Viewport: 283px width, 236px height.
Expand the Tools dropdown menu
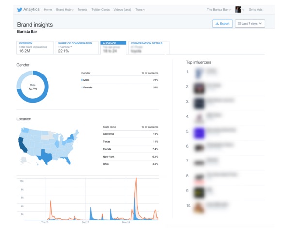pos(140,10)
